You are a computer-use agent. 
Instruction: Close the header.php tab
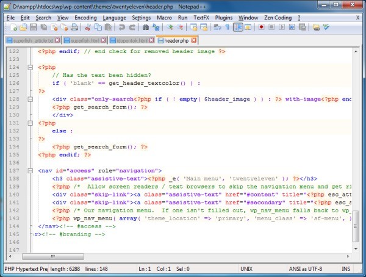coord(194,40)
